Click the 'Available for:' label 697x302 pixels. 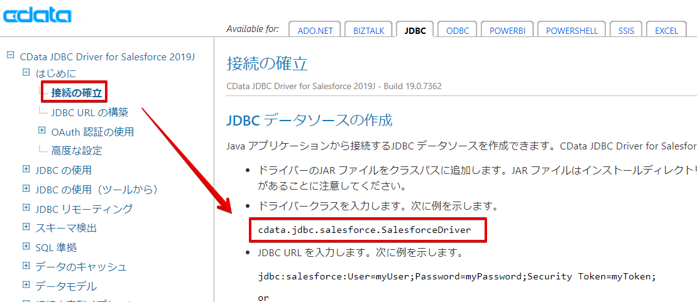(x=253, y=30)
